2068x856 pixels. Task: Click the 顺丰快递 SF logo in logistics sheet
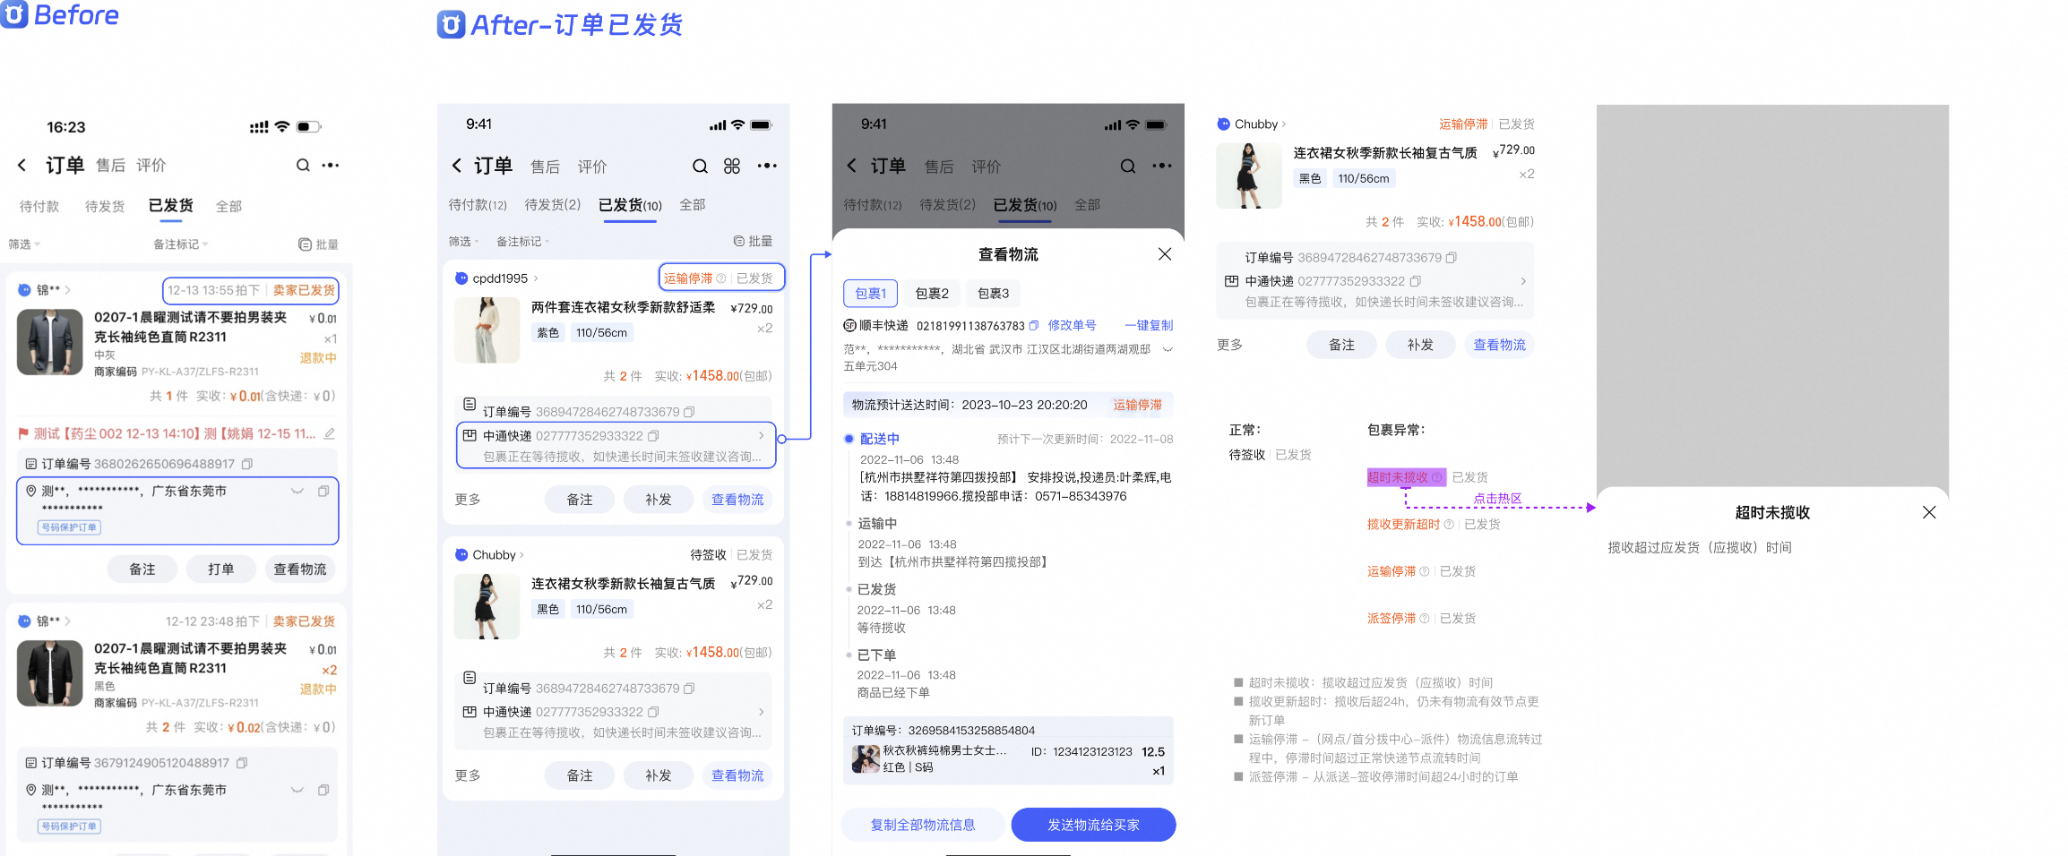[x=849, y=325]
